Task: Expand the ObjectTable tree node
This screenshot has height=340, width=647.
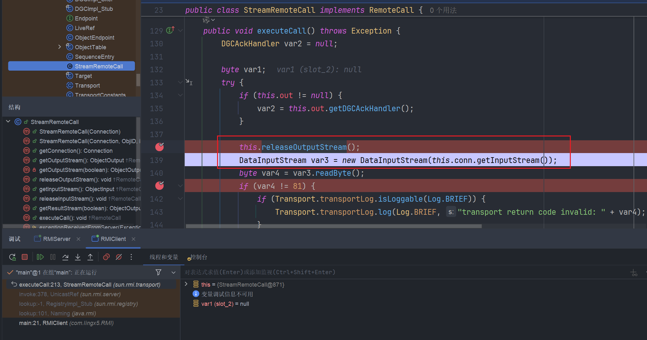Action: tap(60, 47)
